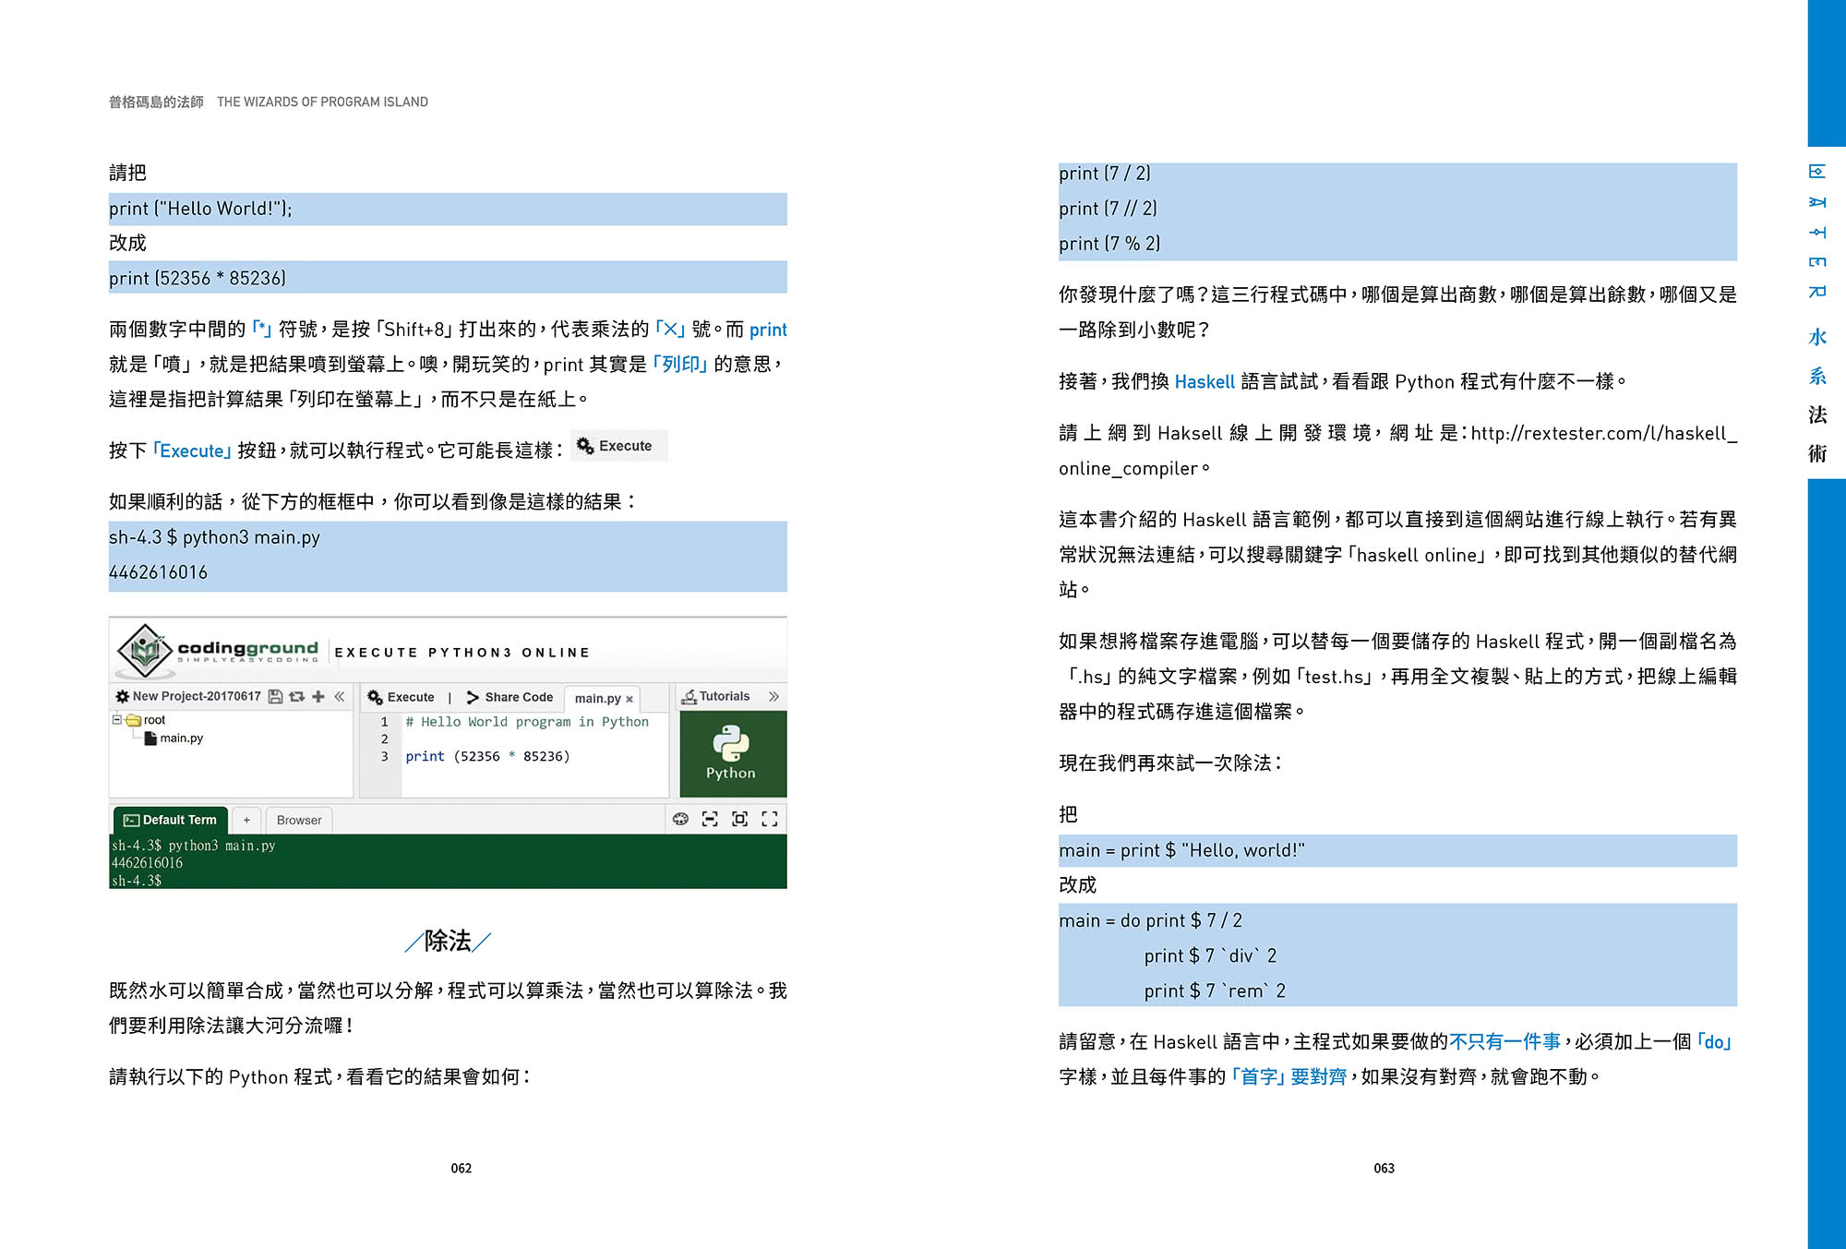1846x1249 pixels.
Task: Open project settings with the gear icon
Action: click(122, 695)
